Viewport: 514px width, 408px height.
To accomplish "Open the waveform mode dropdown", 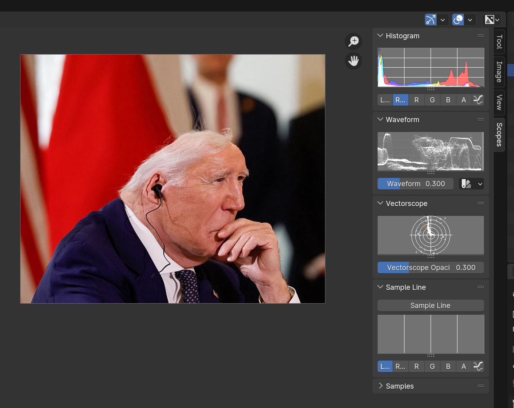I will tap(471, 184).
